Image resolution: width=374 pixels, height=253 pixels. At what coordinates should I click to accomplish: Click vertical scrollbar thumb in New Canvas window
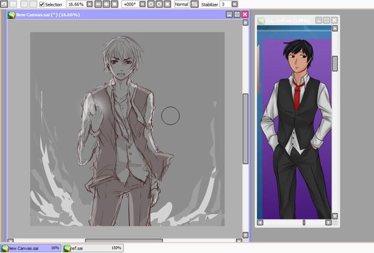(245, 129)
